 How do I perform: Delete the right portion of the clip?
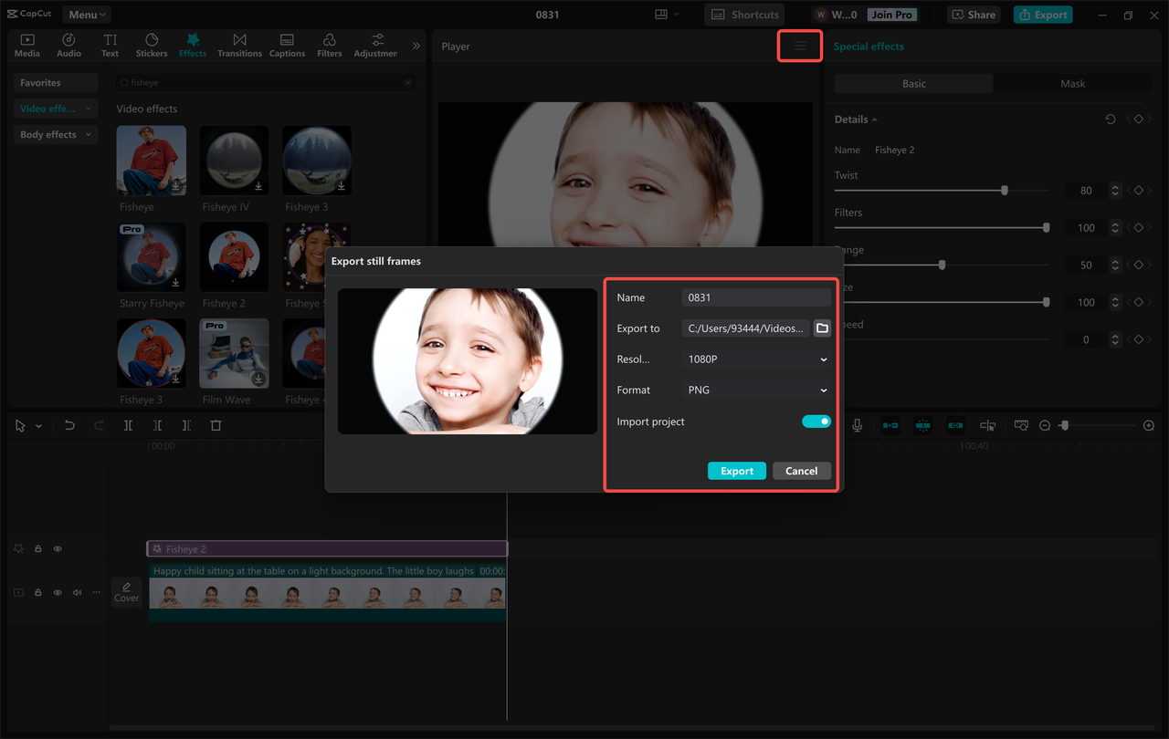tap(186, 425)
